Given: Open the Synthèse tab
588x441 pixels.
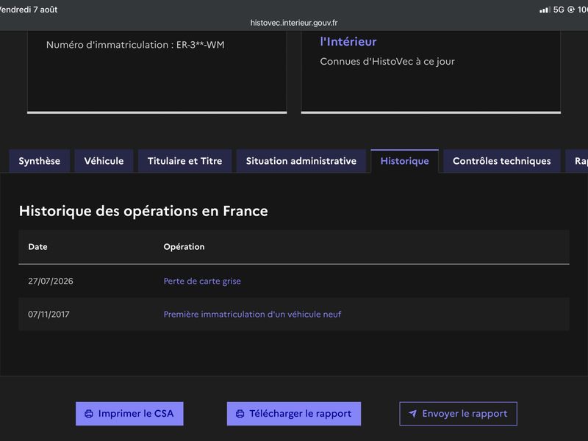Looking at the screenshot, I should coord(40,161).
